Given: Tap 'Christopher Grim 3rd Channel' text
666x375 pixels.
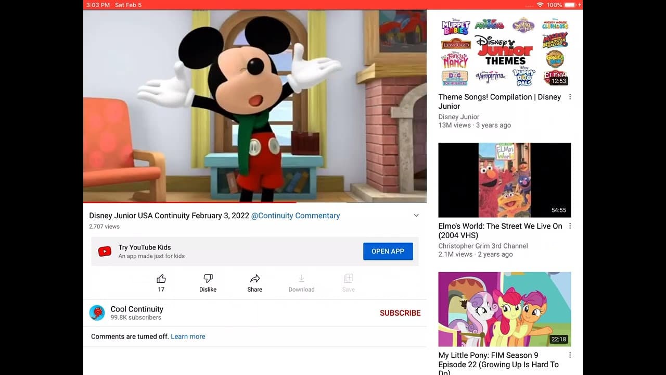Looking at the screenshot, I should (x=483, y=246).
